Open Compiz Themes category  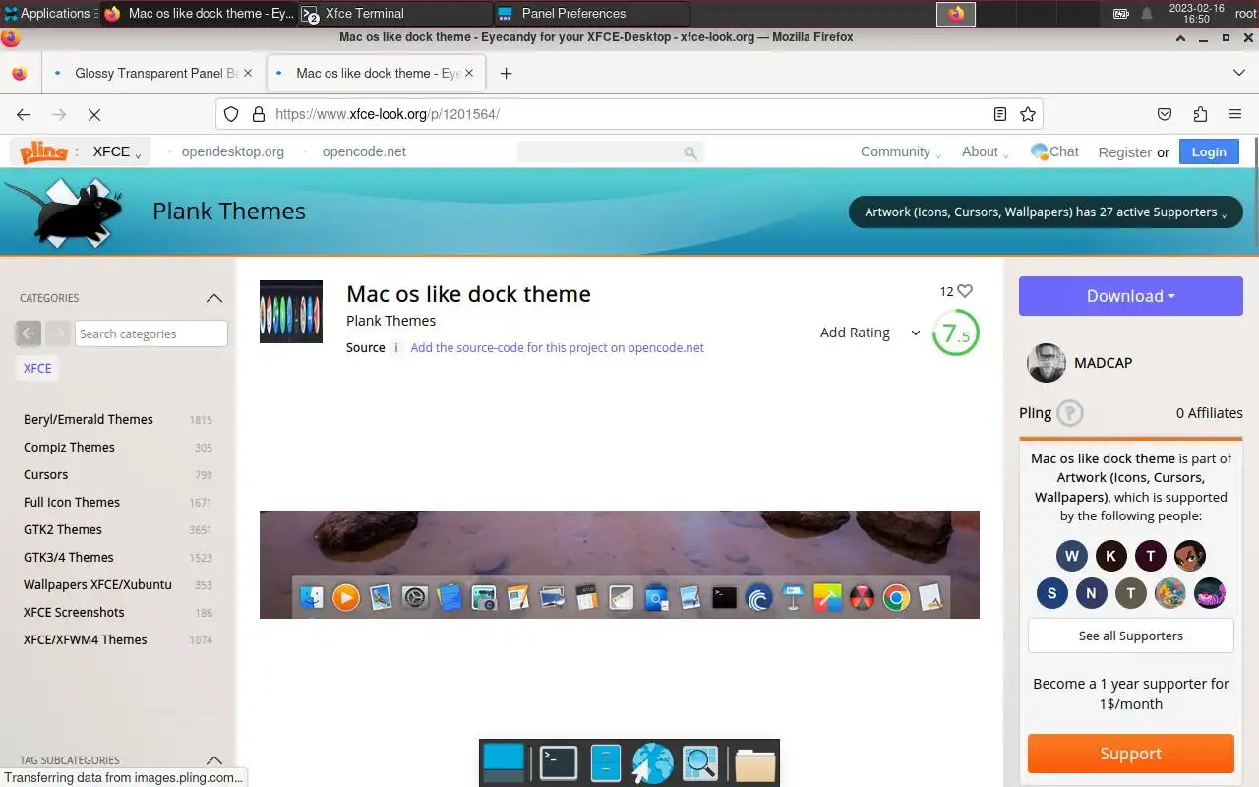69,447
